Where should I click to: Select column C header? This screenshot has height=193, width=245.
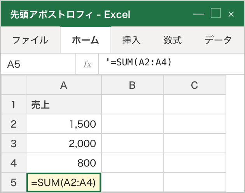(x=195, y=85)
